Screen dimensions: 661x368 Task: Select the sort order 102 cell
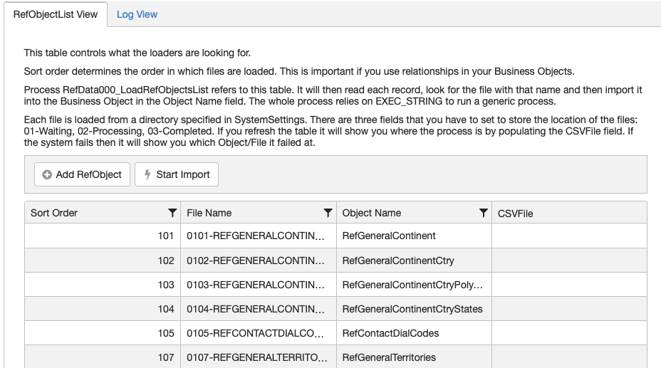103,261
